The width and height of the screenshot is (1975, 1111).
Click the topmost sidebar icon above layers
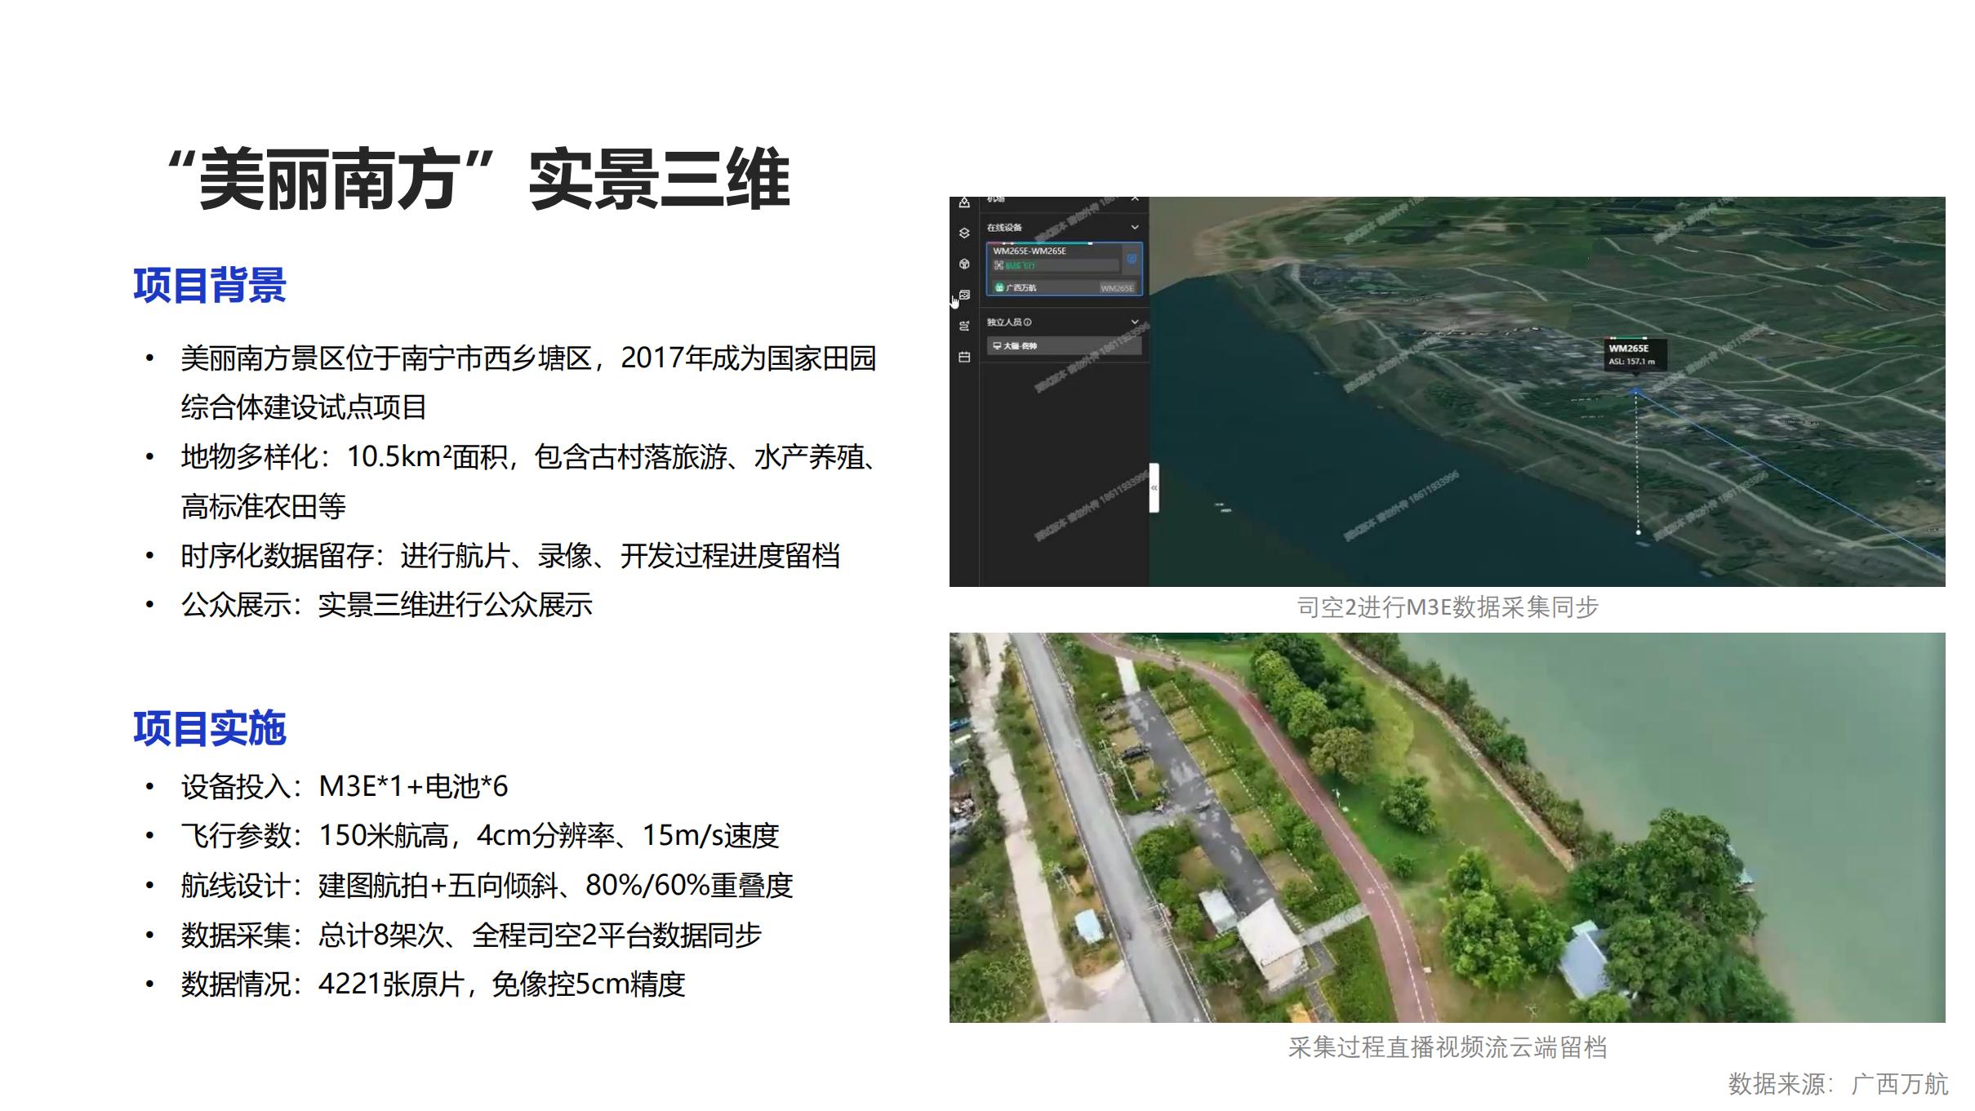[x=964, y=202]
